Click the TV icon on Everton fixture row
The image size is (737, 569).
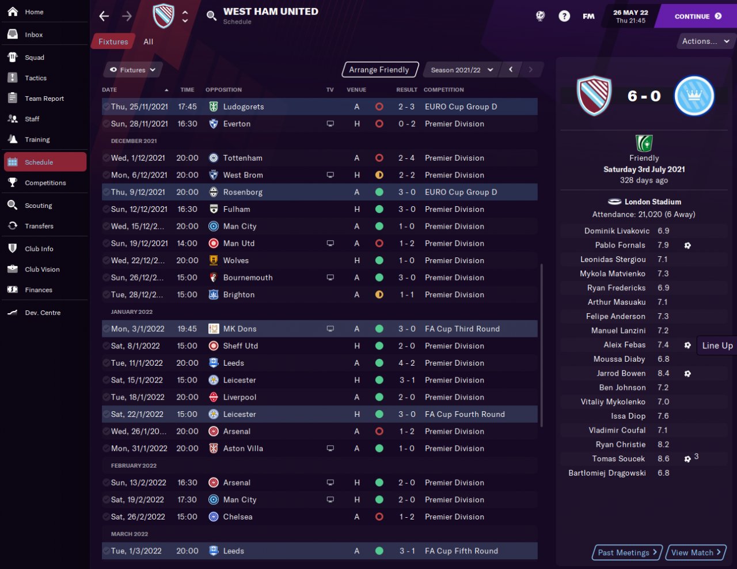pyautogui.click(x=330, y=124)
